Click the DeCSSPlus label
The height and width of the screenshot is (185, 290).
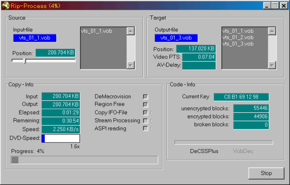click(204, 151)
